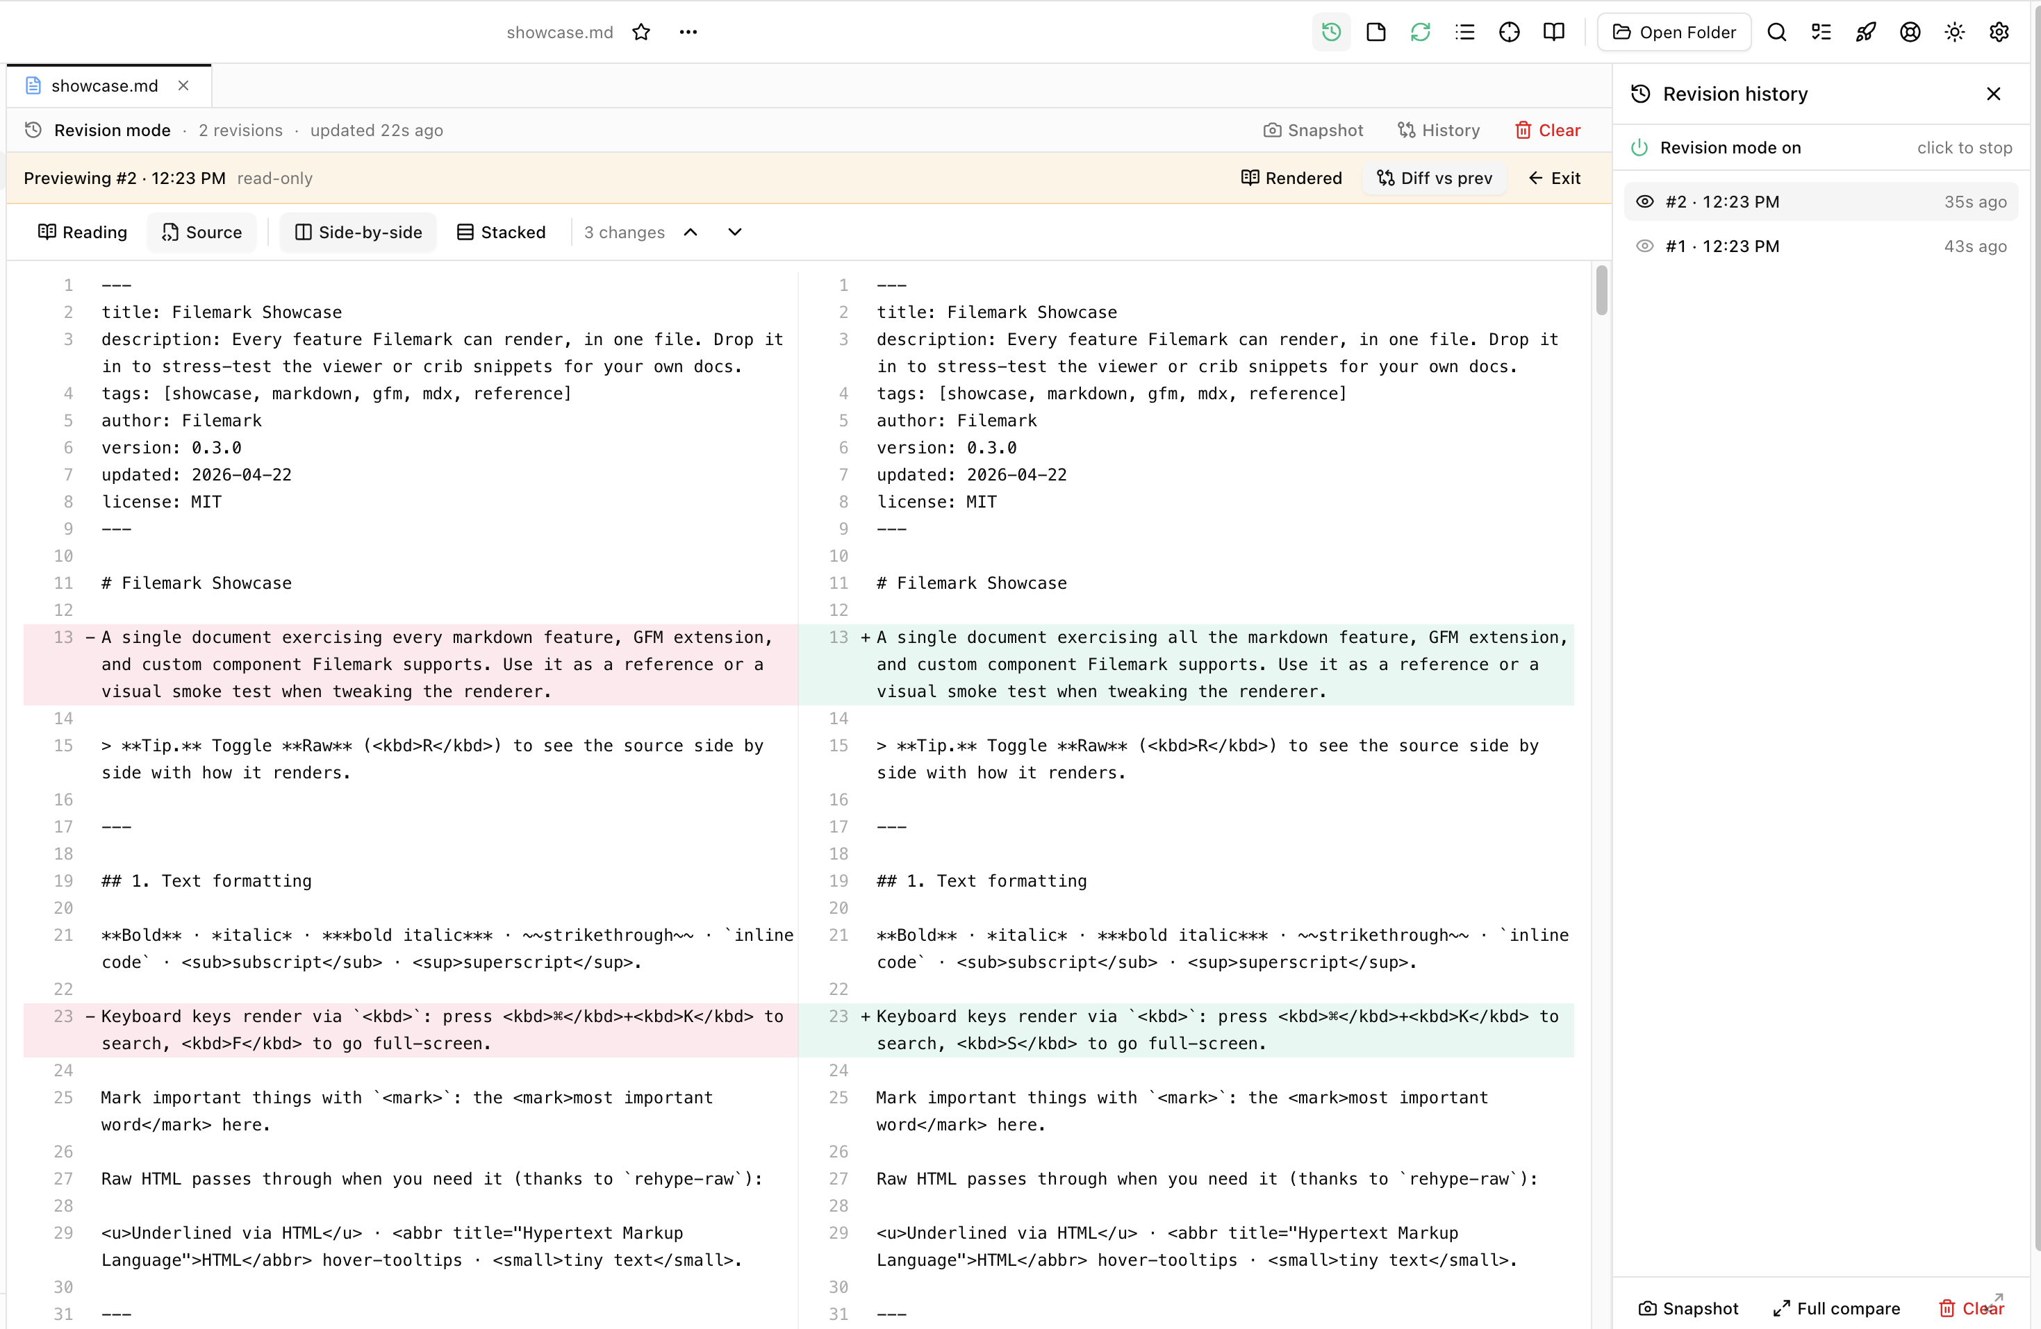Image resolution: width=2041 pixels, height=1329 pixels.
Task: Exit the revision preview
Action: coord(1555,178)
